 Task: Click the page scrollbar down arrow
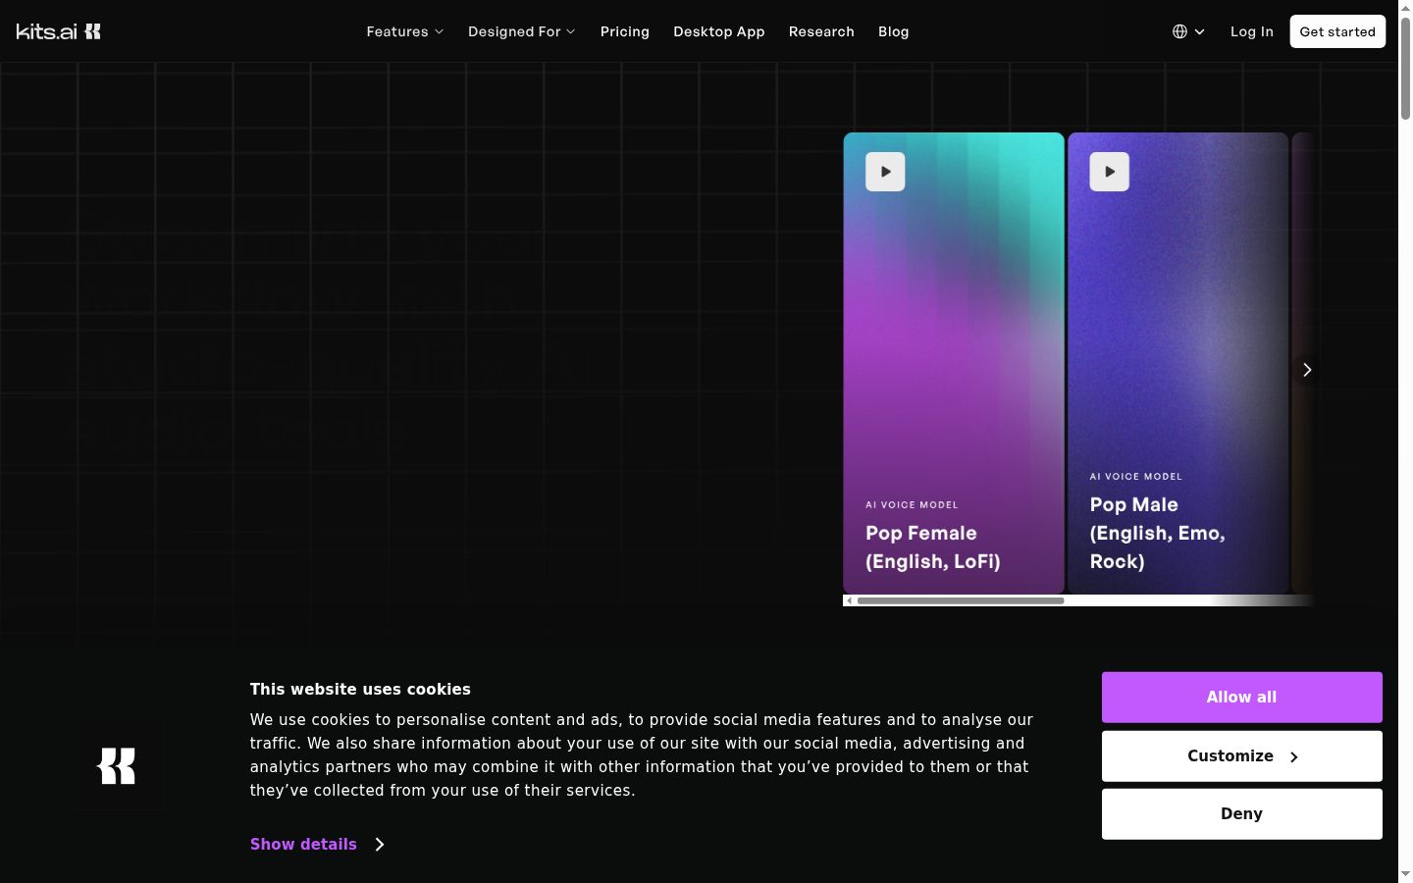click(x=1405, y=874)
